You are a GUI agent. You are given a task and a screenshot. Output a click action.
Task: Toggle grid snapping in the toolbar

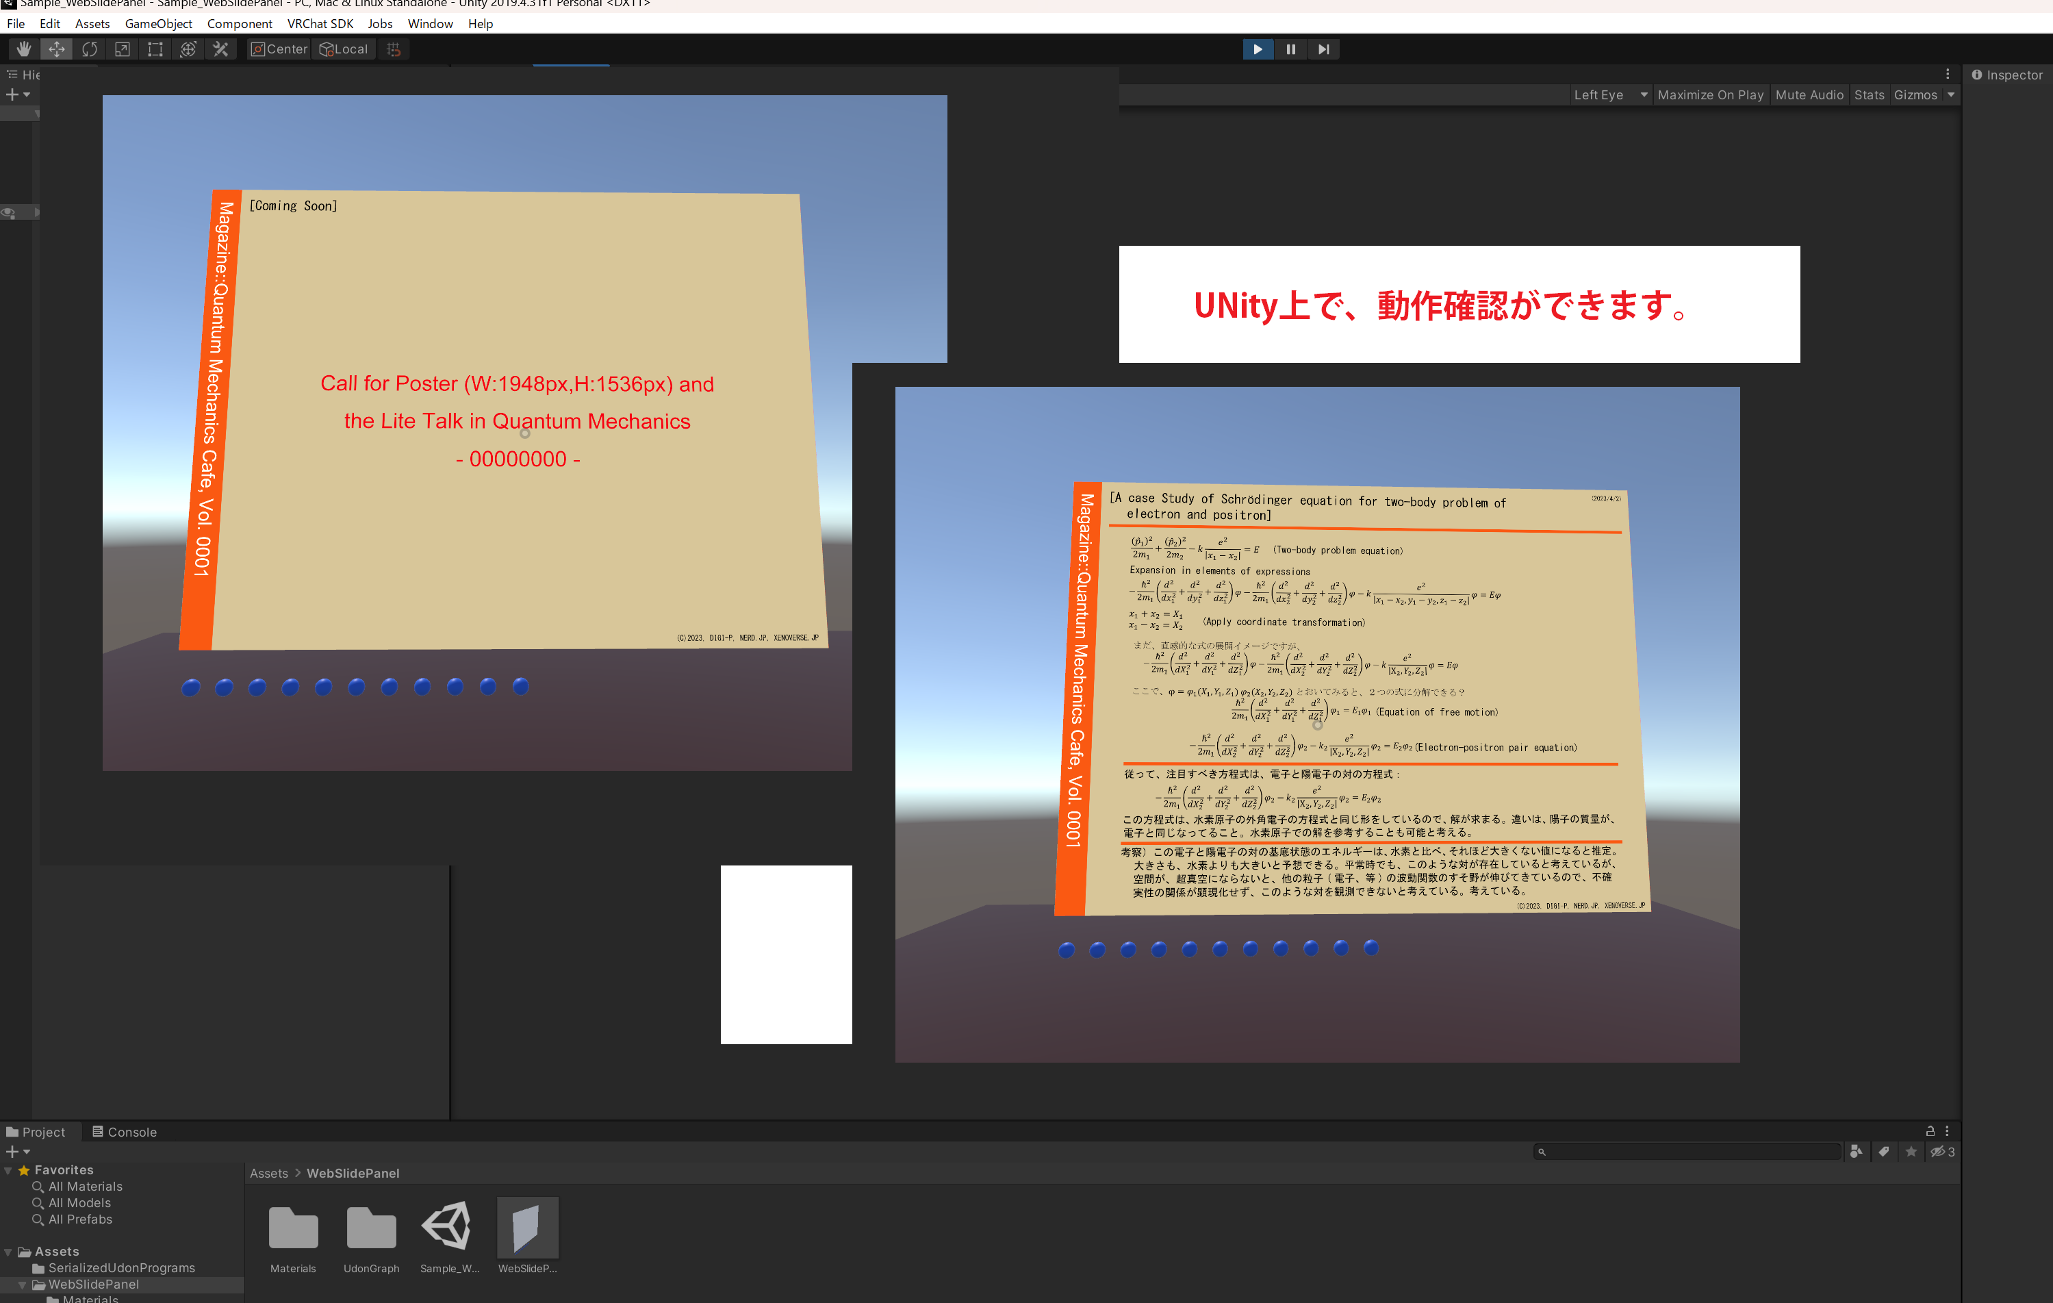[x=393, y=49]
